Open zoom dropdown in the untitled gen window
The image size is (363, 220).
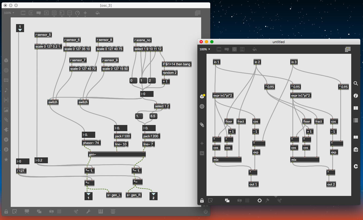pos(205,49)
